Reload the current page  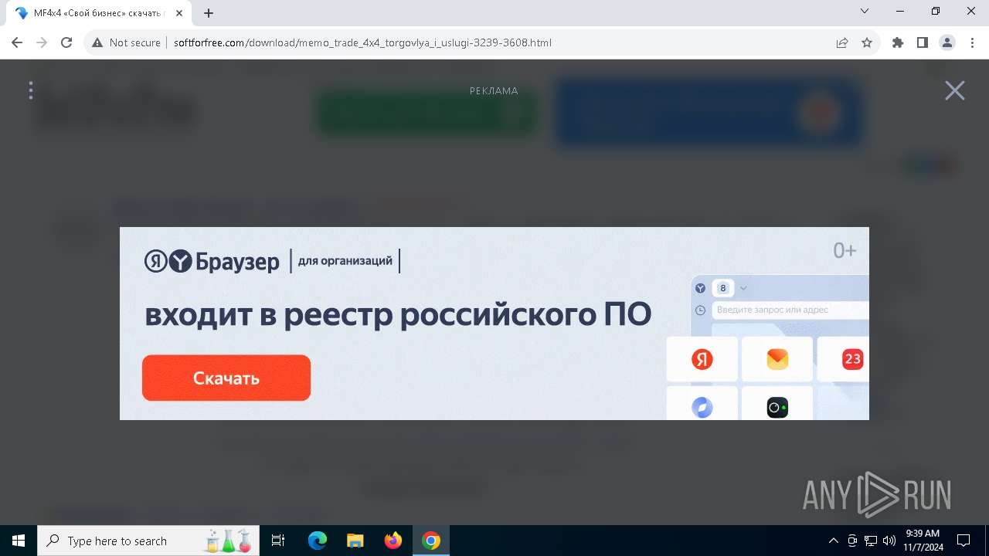pyautogui.click(x=66, y=42)
